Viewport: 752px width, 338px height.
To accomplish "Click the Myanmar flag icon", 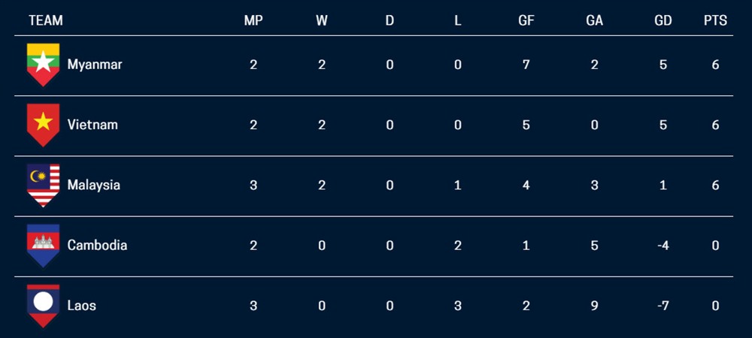I will [43, 65].
